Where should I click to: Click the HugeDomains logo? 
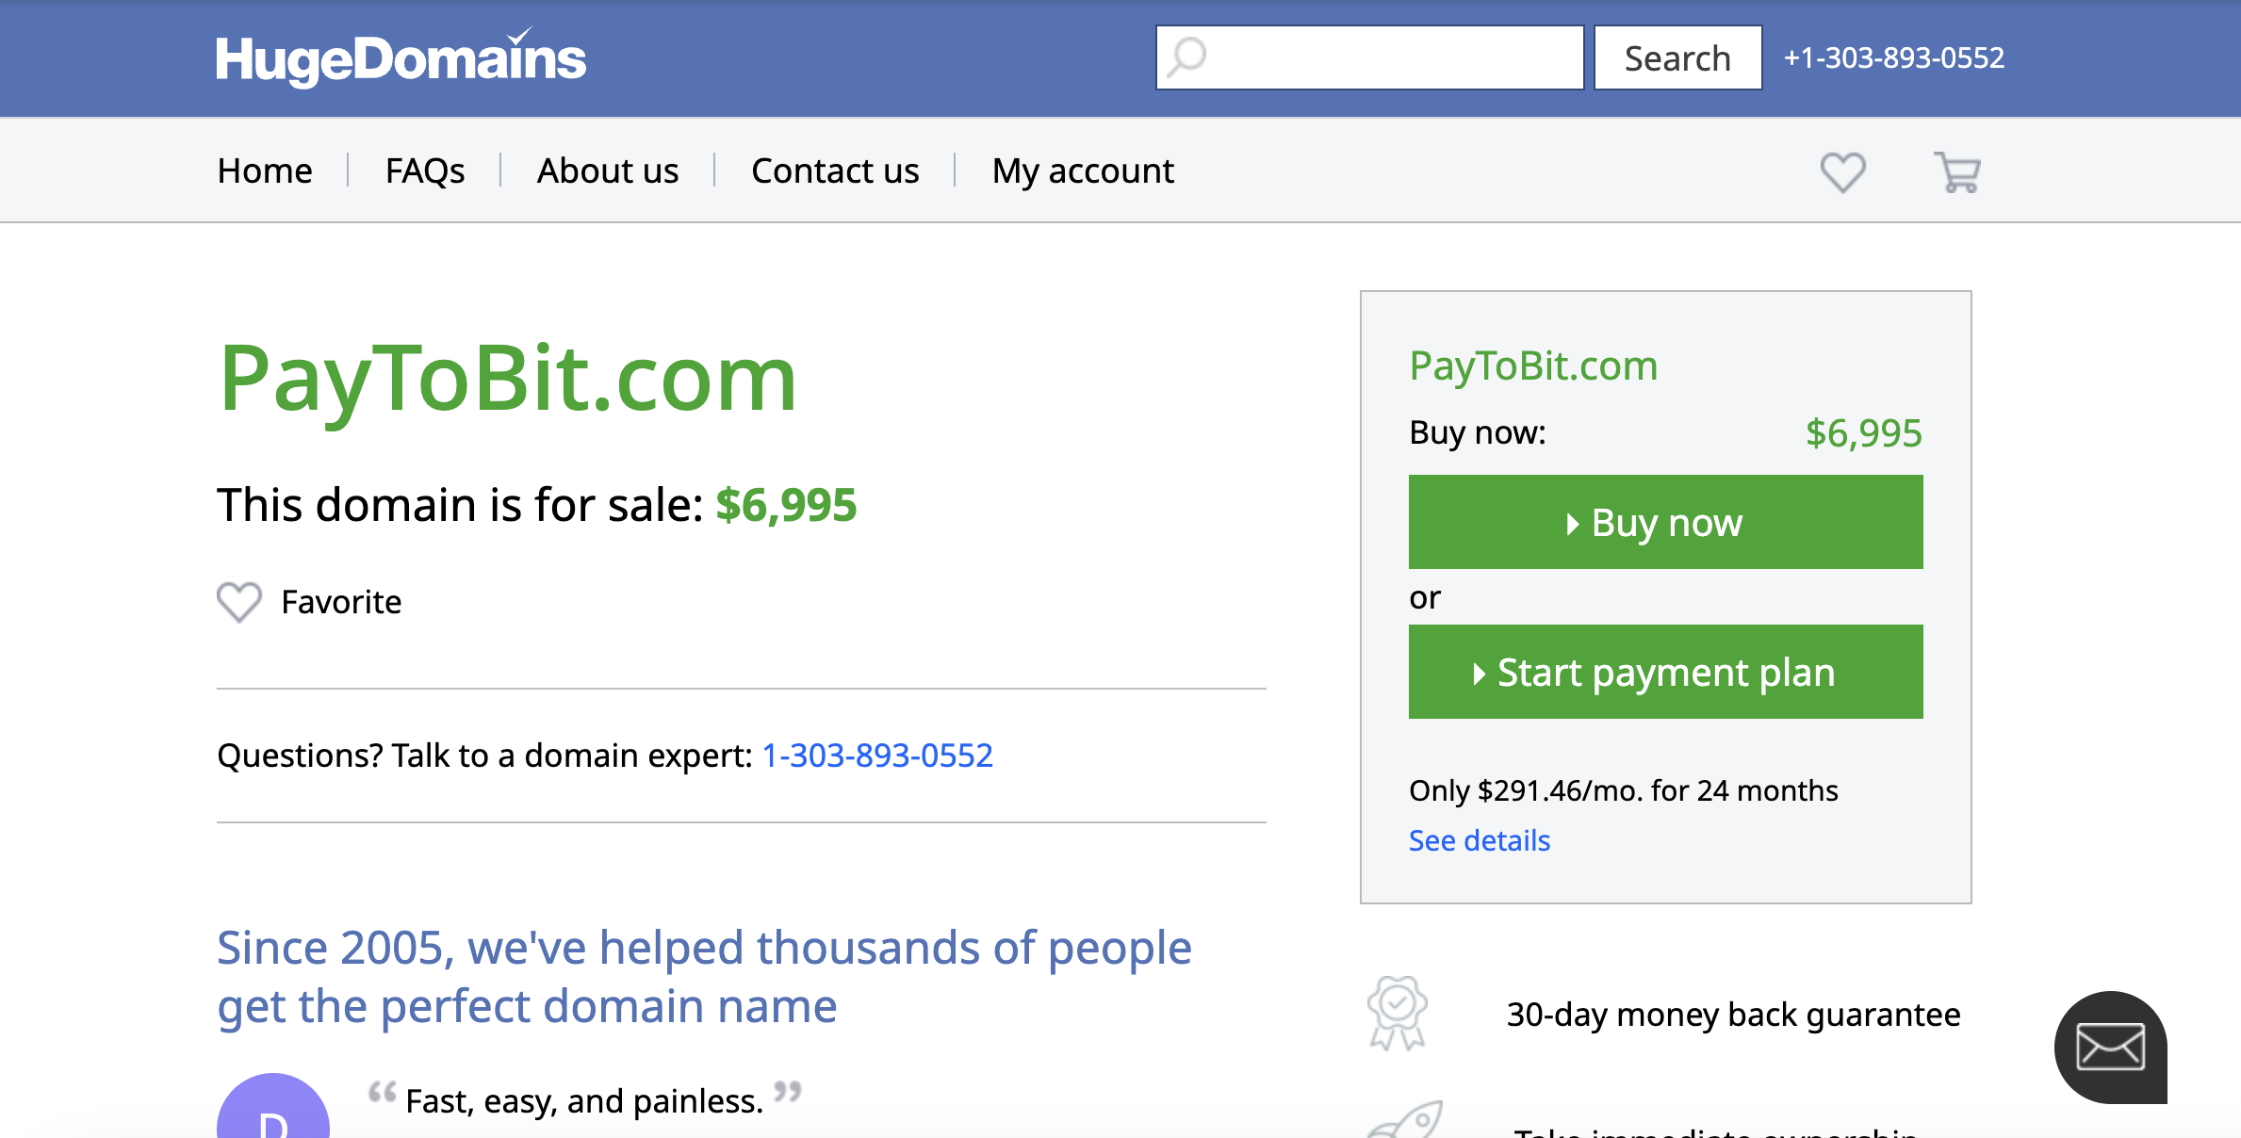[x=401, y=58]
